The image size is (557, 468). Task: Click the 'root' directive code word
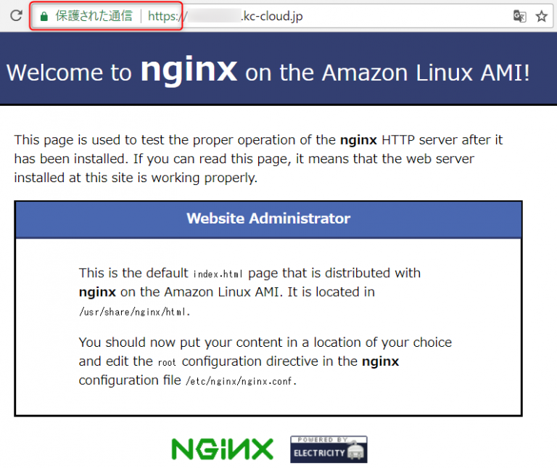point(167,363)
